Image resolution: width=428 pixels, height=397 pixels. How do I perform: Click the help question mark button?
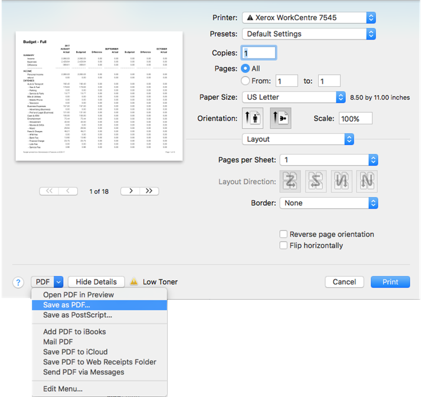tap(18, 282)
